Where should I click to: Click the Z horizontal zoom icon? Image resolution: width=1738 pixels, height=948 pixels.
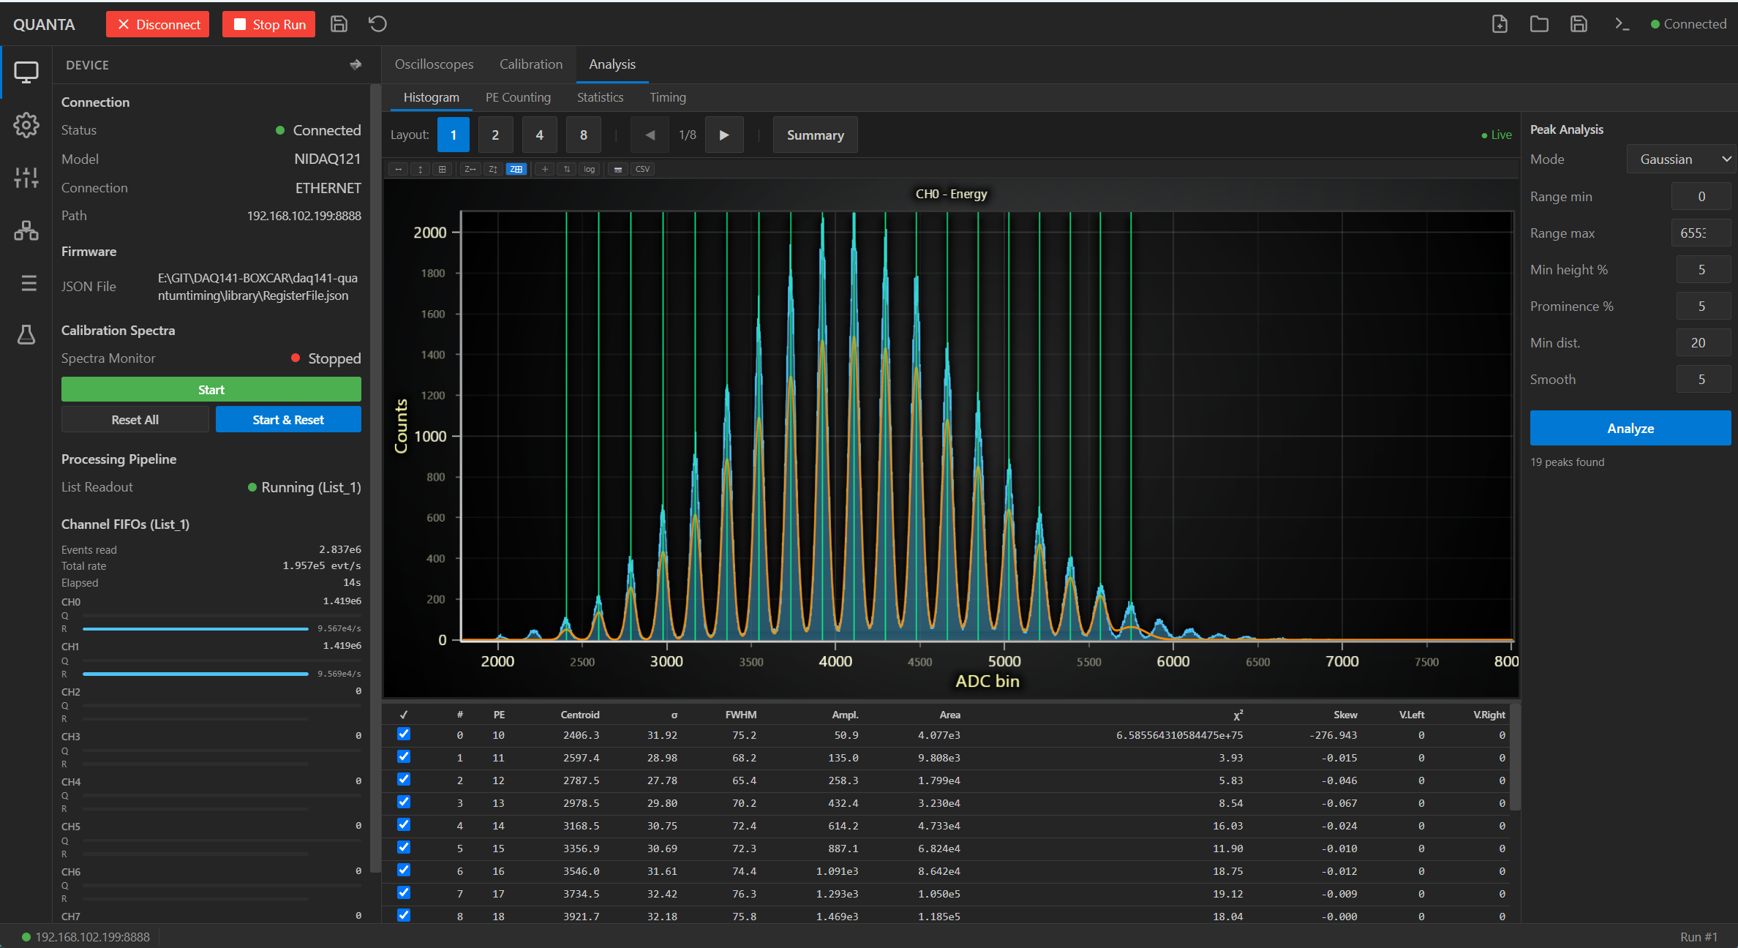coord(470,169)
